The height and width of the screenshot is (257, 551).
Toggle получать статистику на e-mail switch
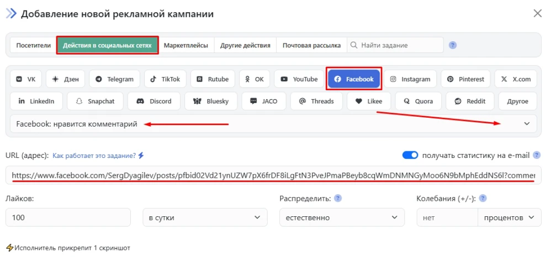(410, 155)
